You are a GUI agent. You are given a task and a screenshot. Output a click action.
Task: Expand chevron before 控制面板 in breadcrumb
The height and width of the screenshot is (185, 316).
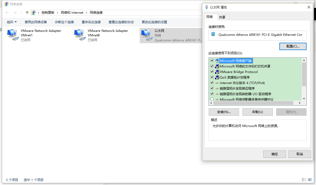pyautogui.click(x=38, y=13)
